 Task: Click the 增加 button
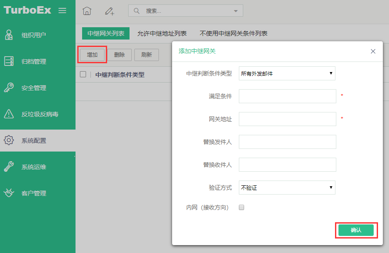pyautogui.click(x=92, y=54)
